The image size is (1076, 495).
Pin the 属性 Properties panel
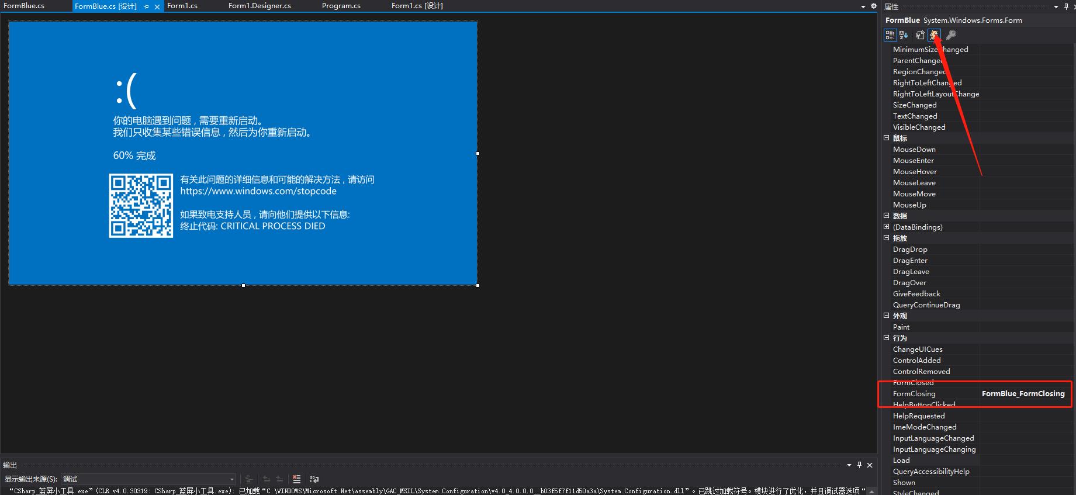click(1067, 6)
